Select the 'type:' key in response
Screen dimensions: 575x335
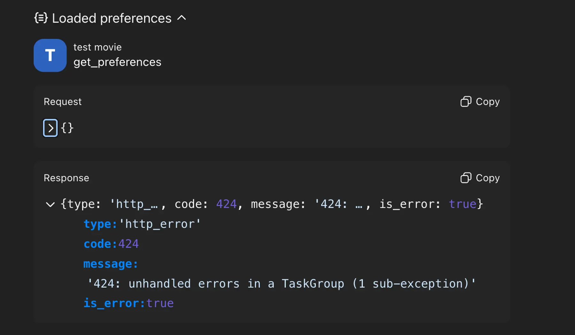click(100, 224)
